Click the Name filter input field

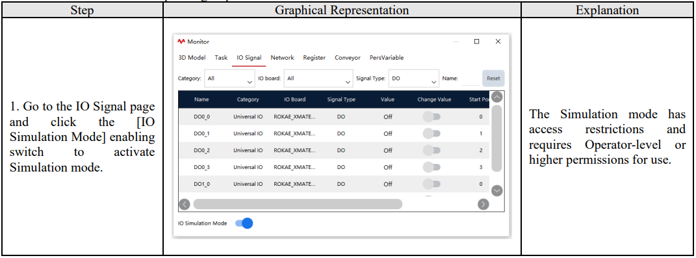coord(470,78)
